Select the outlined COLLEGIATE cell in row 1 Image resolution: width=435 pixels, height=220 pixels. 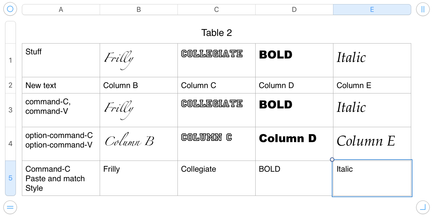tap(217, 60)
